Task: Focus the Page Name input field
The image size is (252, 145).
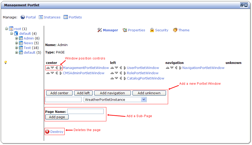Action: [x=85, y=112]
